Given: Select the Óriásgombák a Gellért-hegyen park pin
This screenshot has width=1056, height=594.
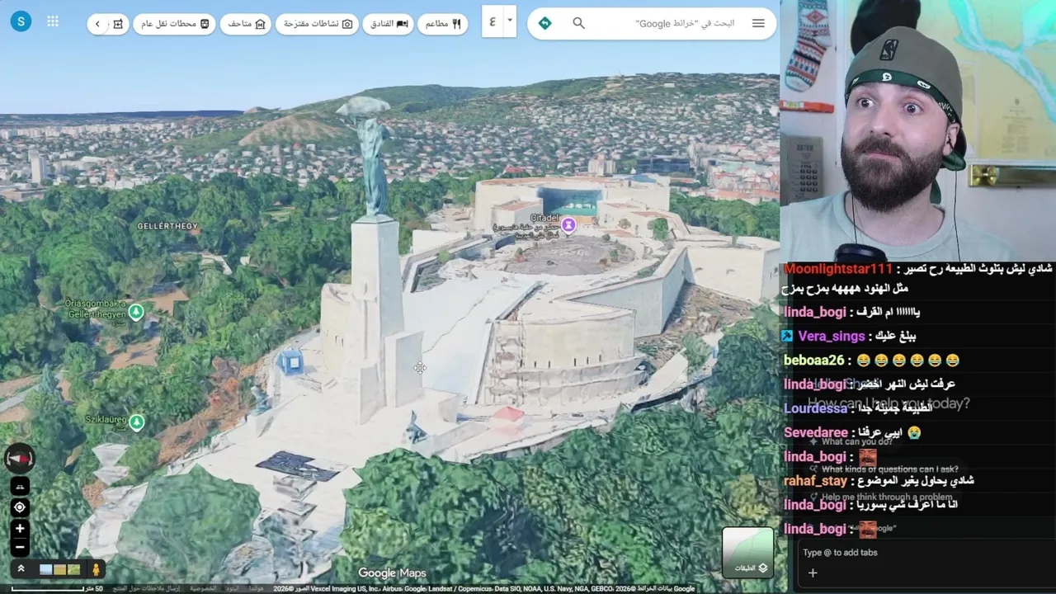Looking at the screenshot, I should 136,312.
